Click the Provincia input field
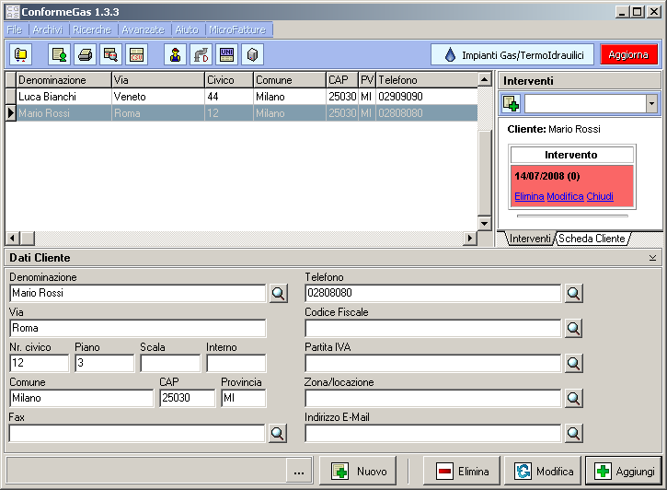 (244, 398)
